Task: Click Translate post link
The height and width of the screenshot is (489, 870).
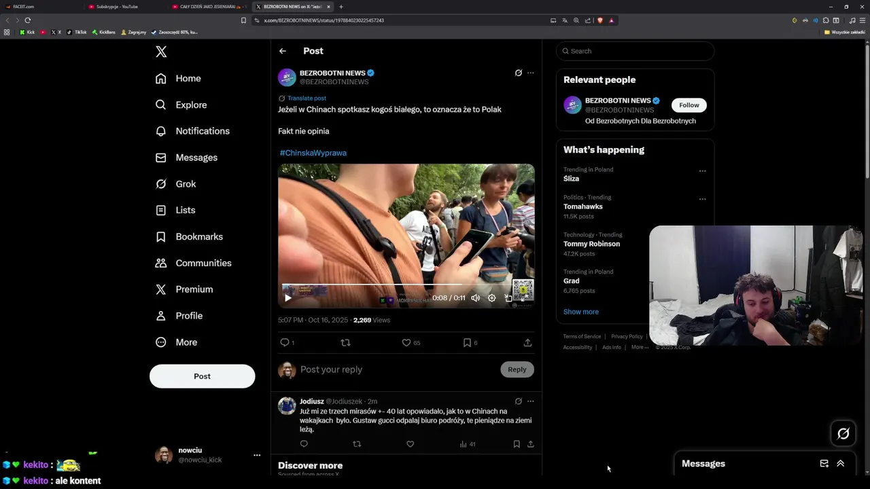Action: tap(307, 98)
